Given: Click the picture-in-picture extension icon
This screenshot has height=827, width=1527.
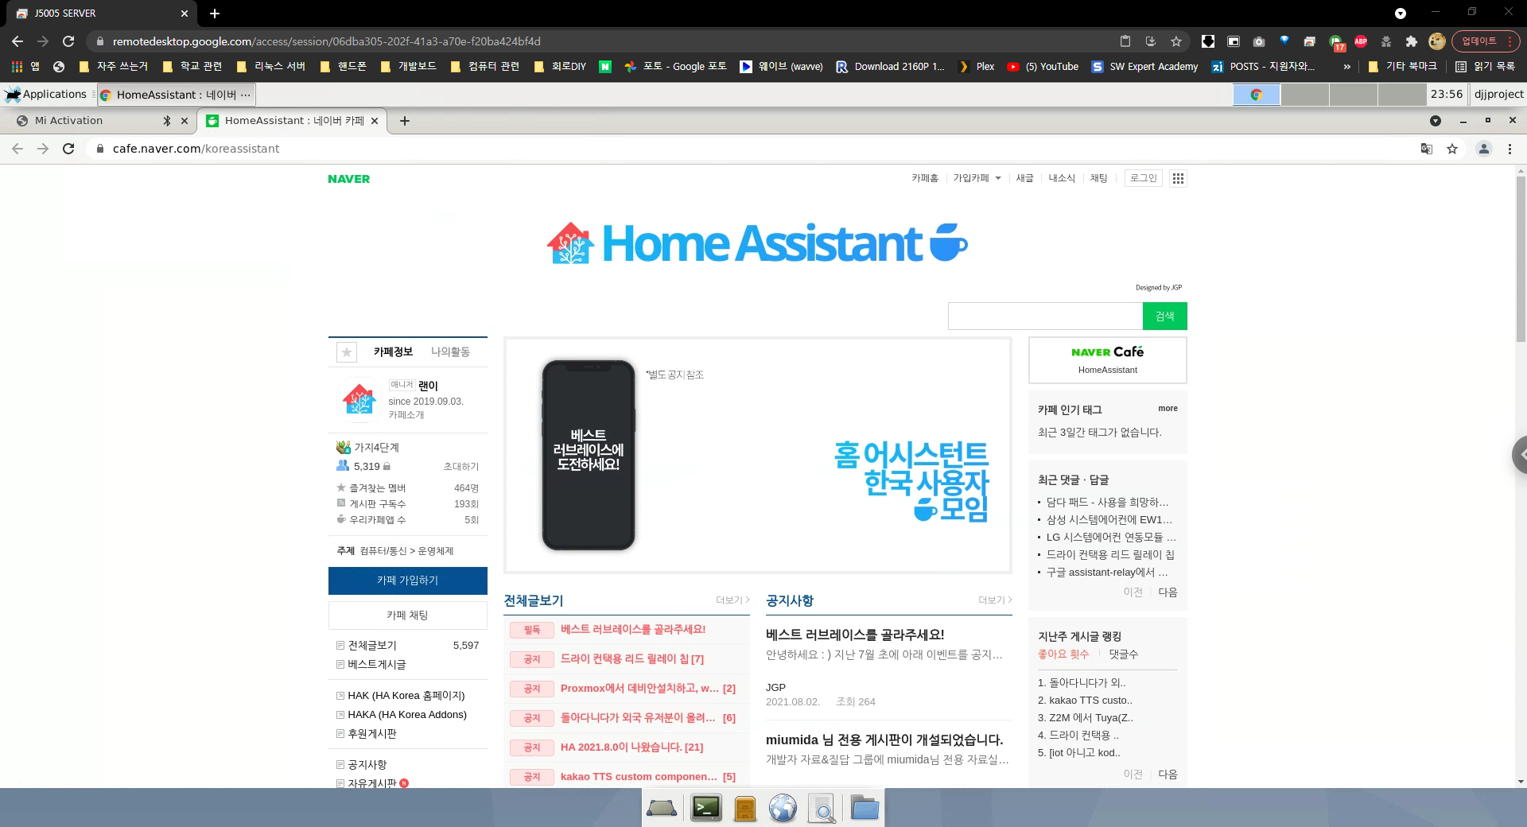Looking at the screenshot, I should 1234,41.
